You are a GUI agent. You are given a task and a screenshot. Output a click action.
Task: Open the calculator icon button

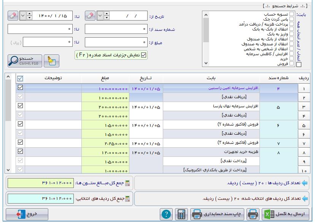(181, 214)
